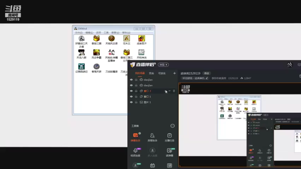Hide the second daojian source via eye icon
This screenshot has width=301, height=169.
(x=131, y=85)
